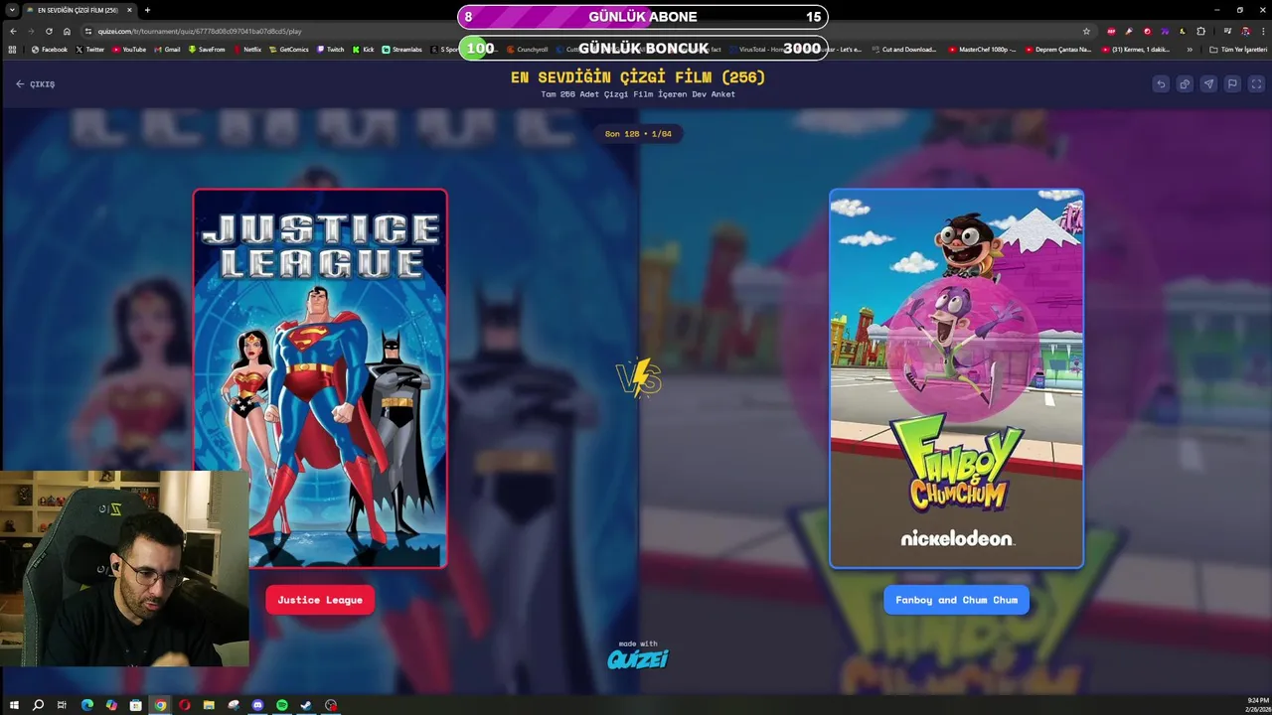Select the Fanboy & Chum Chum poster card
The image size is (1272, 715).
tap(956, 378)
